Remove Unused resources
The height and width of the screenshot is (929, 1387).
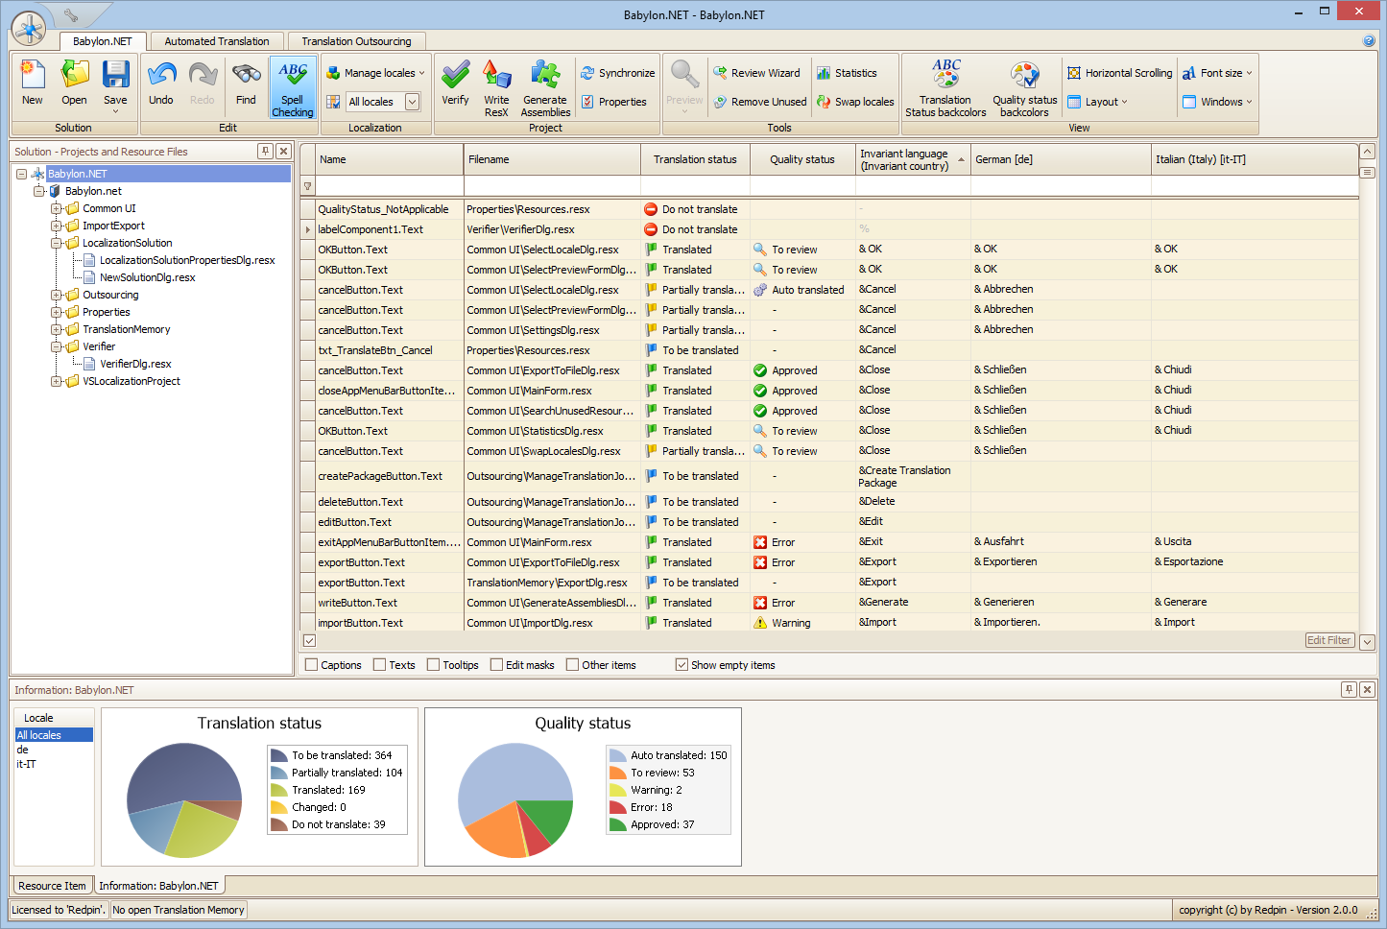pyautogui.click(x=759, y=102)
